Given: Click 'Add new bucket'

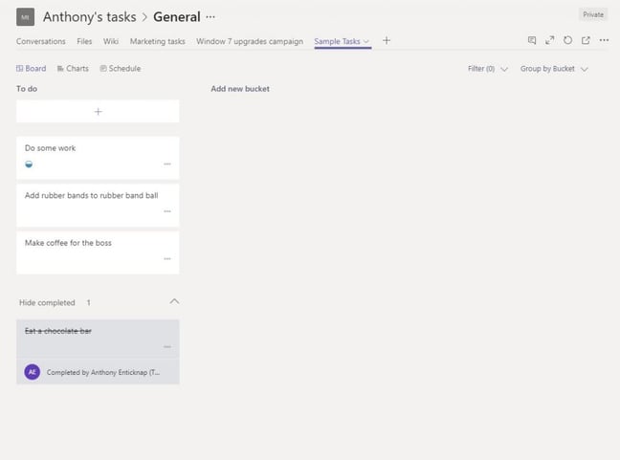Looking at the screenshot, I should pos(240,89).
